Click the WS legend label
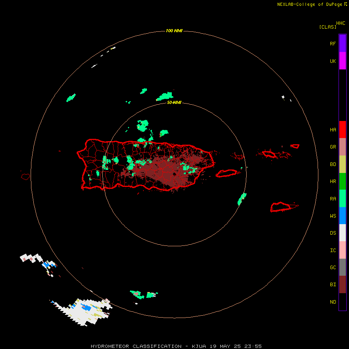 coord(333,216)
